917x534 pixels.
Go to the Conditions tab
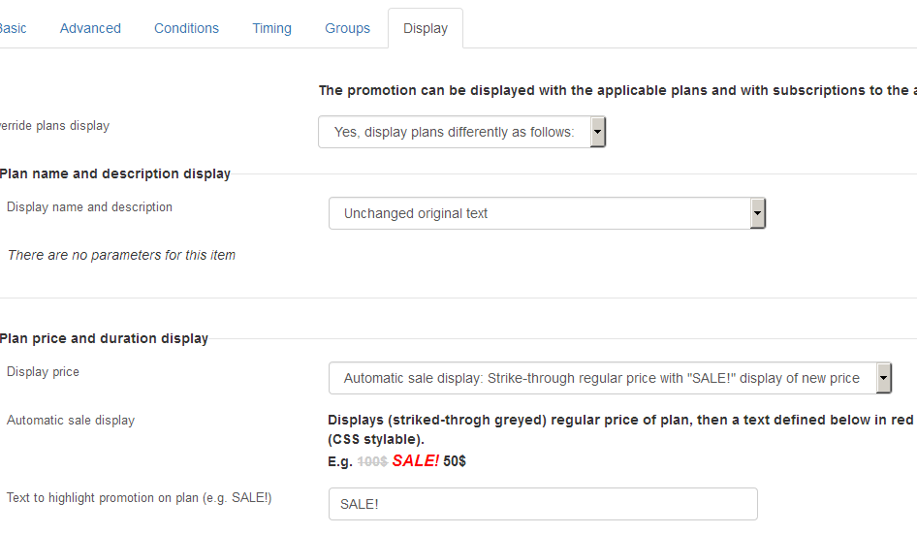[186, 28]
